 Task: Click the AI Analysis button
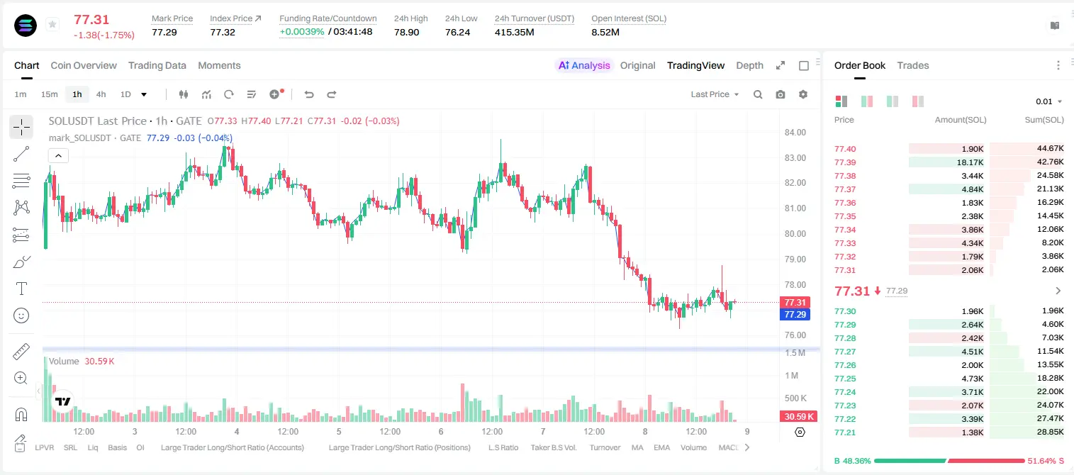583,65
